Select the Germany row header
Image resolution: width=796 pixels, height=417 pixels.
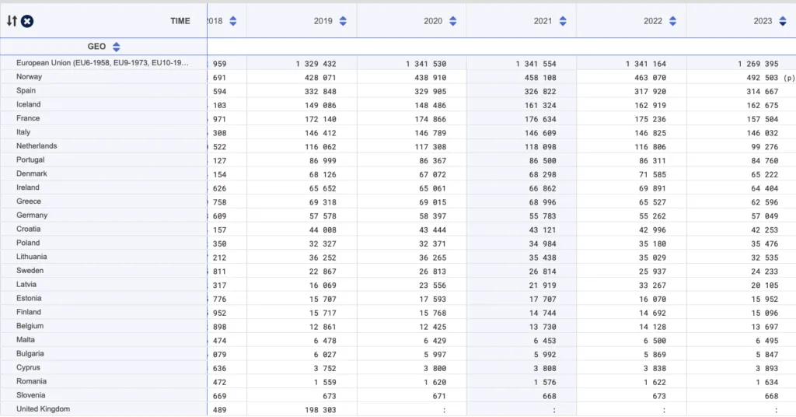(x=32, y=216)
